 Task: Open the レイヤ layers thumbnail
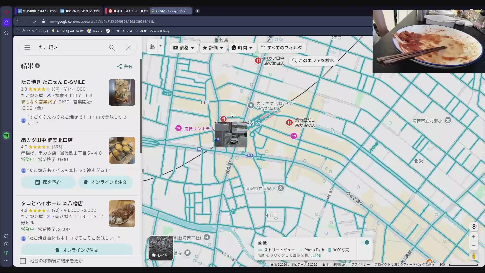pos(161,248)
